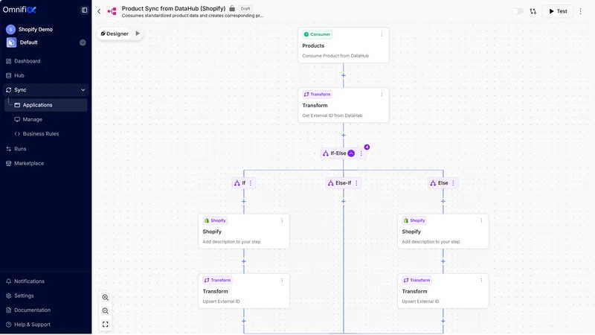Select Applications in the sidebar
The width and height of the screenshot is (595, 335).
point(45,105)
